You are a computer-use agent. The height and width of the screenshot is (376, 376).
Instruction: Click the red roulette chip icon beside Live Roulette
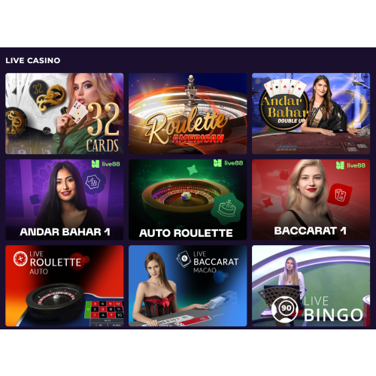click(20, 259)
